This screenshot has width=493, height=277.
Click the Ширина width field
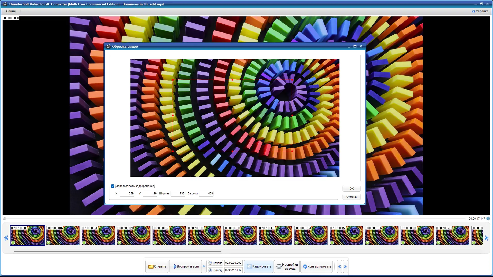pos(178,193)
